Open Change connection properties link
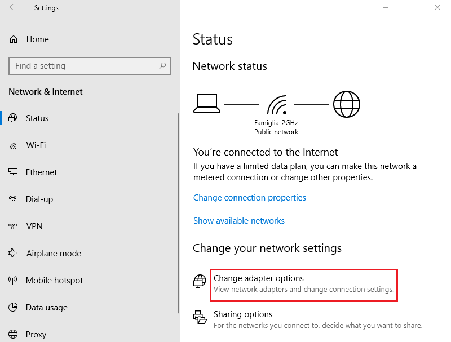Viewport: 451px width, 342px height. [x=249, y=198]
